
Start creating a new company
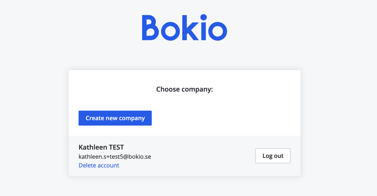click(115, 118)
